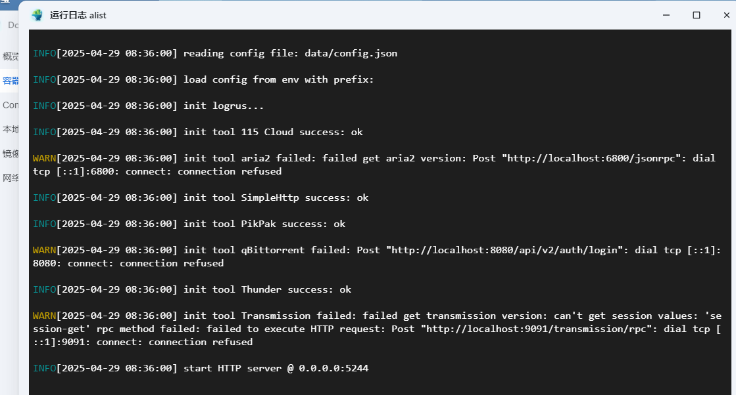Click the app icon beside 运行日志 alist
736x395 pixels.
(x=37, y=15)
